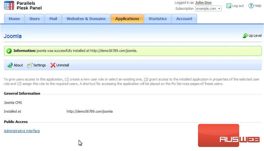Click the Help question mark icon
264x151 pixels.
[x=251, y=6]
